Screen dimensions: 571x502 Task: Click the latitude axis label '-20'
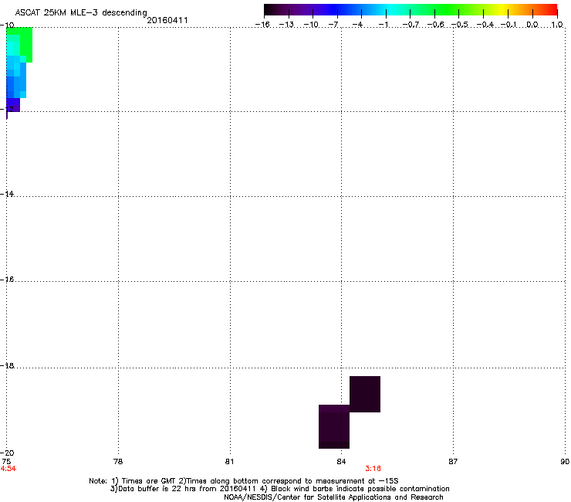(7, 453)
